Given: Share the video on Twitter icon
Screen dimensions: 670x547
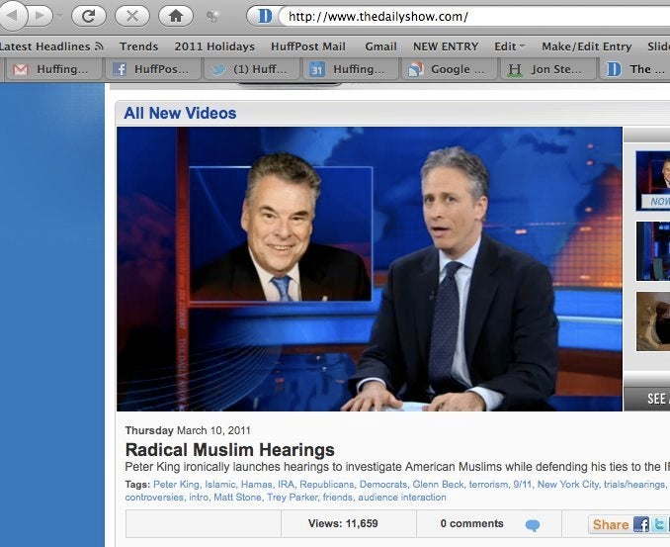Looking at the screenshot, I should pos(659,524).
